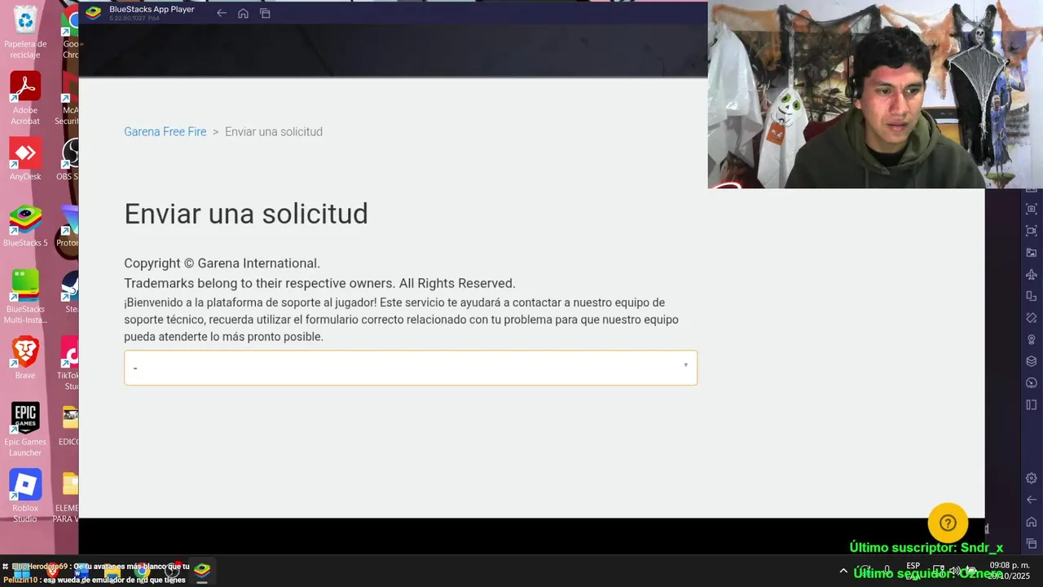
Task: Click the dropdown arrow in the form selector
Action: [685, 365]
